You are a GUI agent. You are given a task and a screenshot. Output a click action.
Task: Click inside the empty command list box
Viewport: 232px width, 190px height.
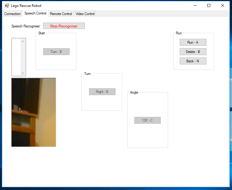16,57
